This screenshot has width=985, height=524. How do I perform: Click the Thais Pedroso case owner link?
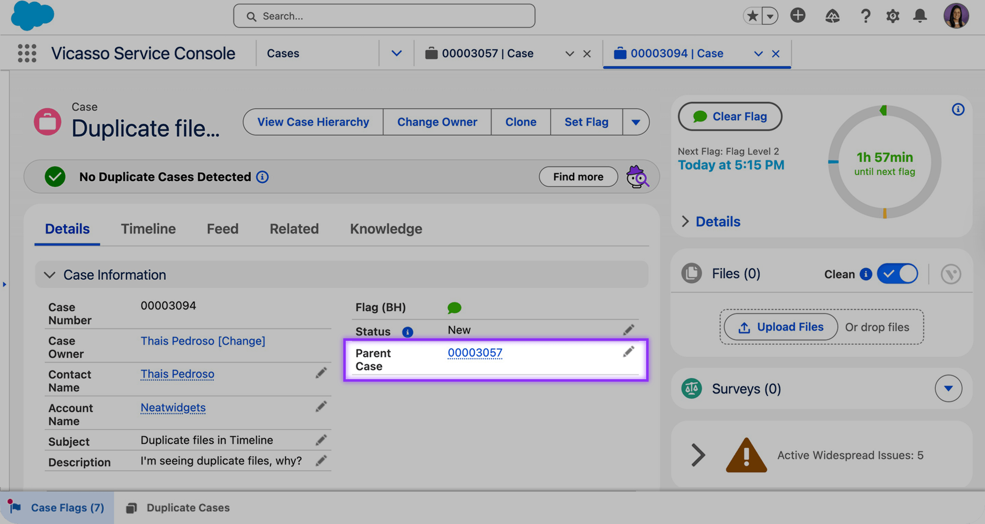pos(177,341)
